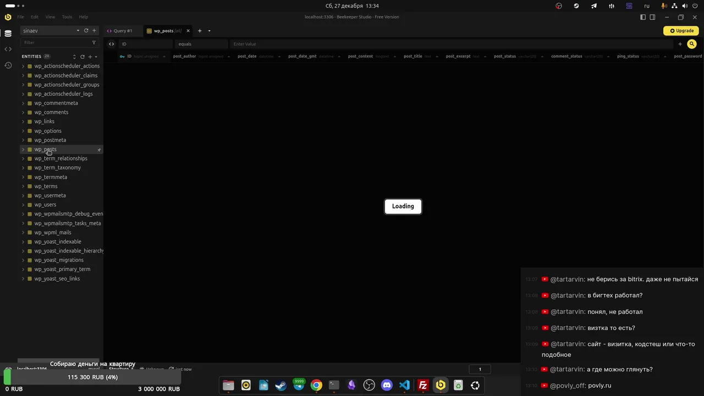704x396 pixels.
Task: Refresh the entities list
Action: click(x=82, y=57)
